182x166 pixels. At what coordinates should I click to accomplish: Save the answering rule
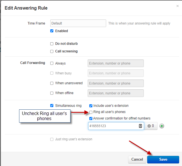tap(163, 159)
